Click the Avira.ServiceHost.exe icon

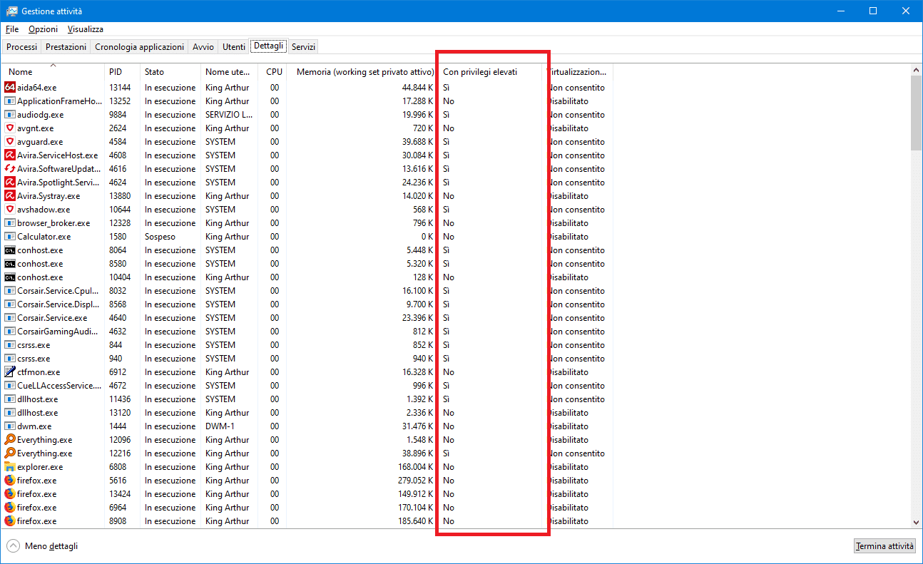[x=10, y=155]
